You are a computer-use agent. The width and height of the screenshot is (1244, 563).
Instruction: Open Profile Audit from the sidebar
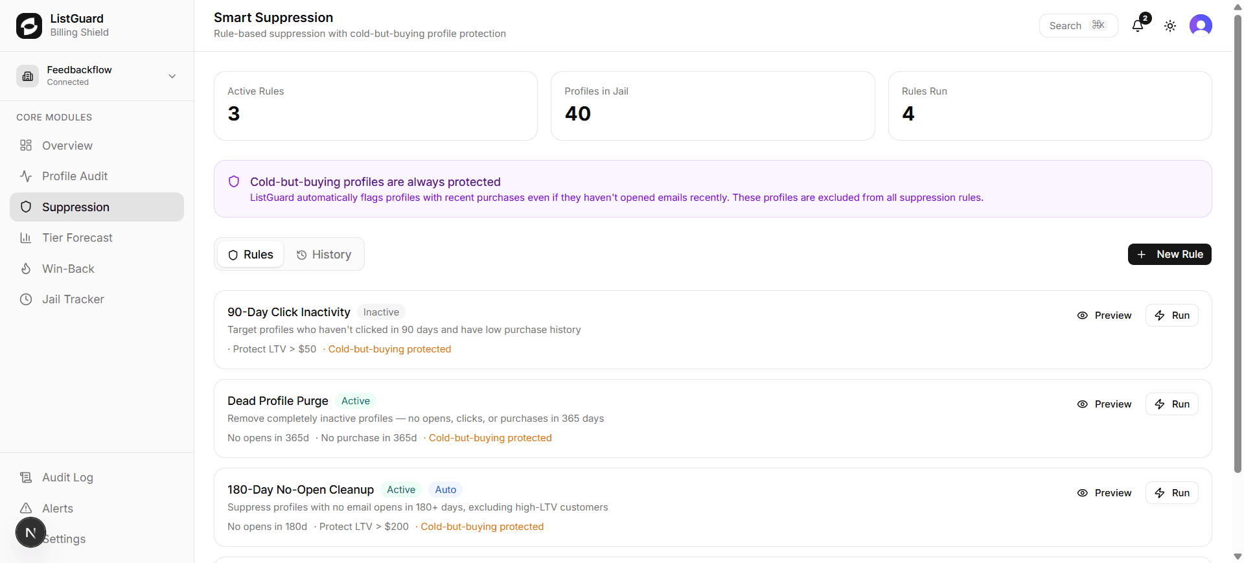[75, 176]
